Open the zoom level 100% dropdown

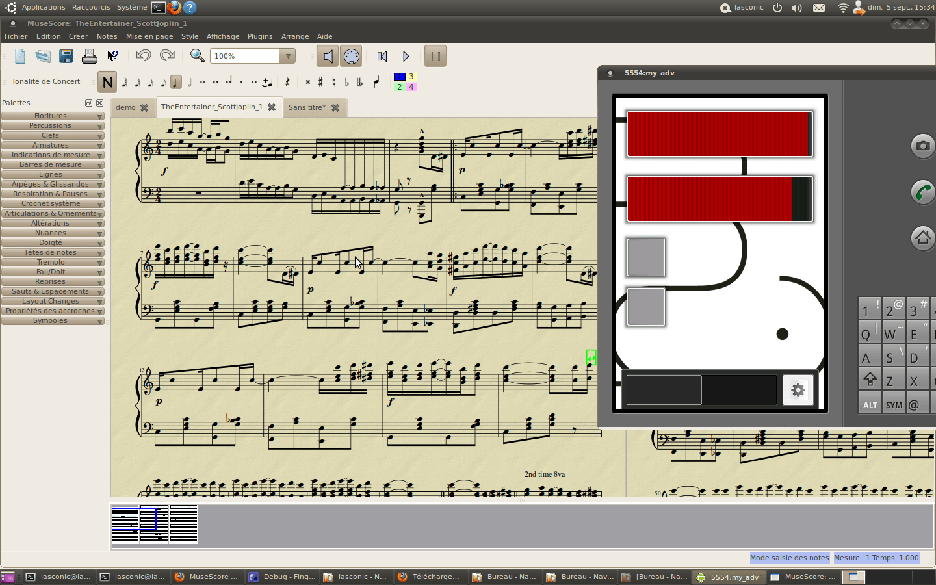[x=288, y=56]
